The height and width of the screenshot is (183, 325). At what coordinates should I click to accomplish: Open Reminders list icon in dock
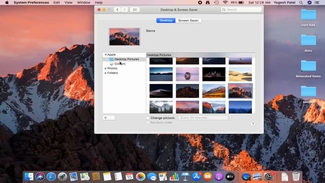pyautogui.click(x=118, y=176)
